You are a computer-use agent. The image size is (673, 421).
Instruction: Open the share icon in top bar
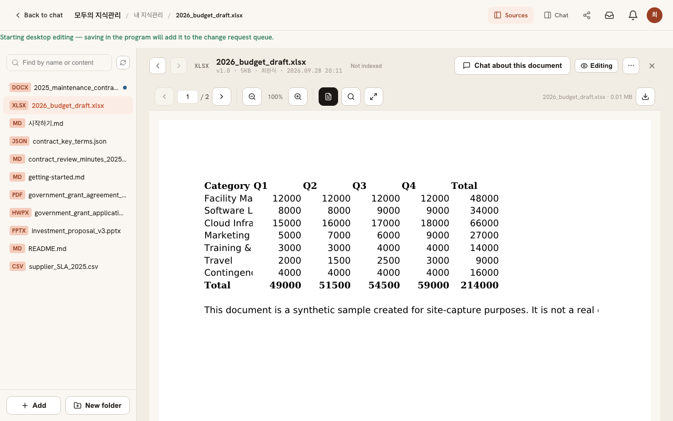pos(587,15)
